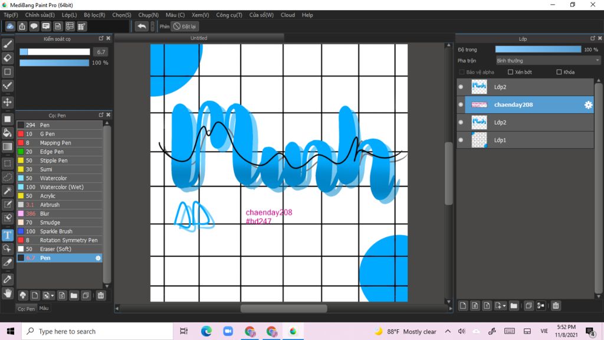Open gear settings for selected Pen brush
This screenshot has height=340, width=604.
pyautogui.click(x=98, y=258)
